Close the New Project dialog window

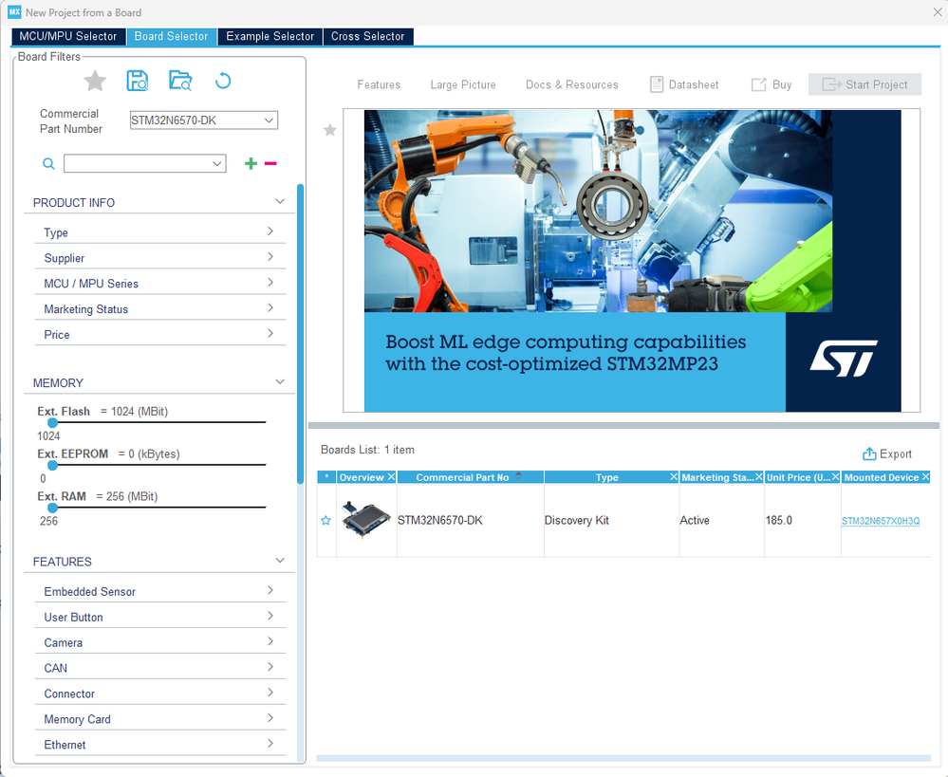click(x=938, y=12)
